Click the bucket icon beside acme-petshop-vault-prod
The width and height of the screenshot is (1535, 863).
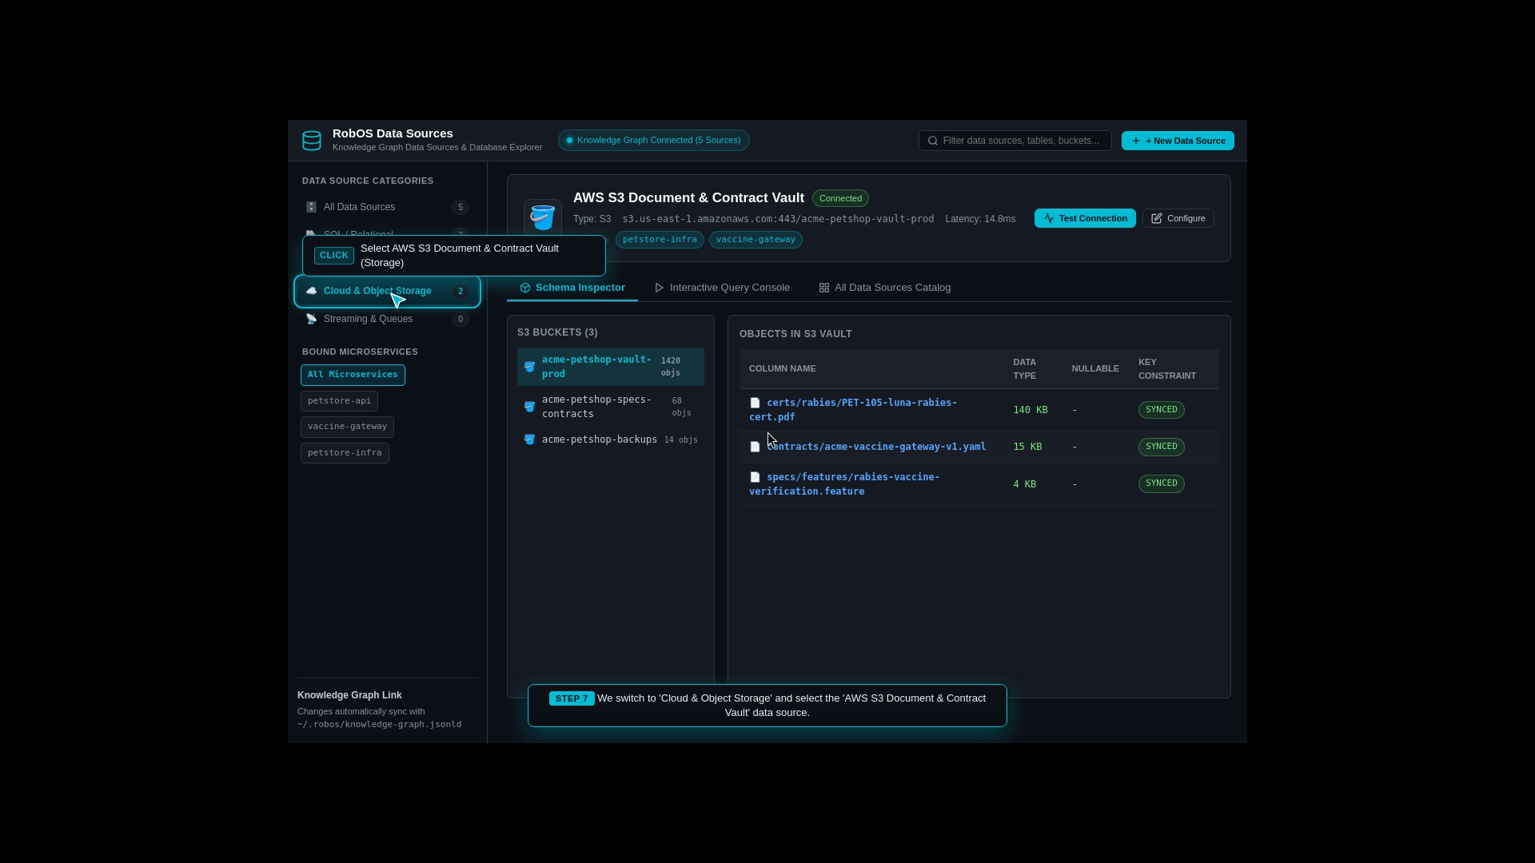click(x=529, y=367)
